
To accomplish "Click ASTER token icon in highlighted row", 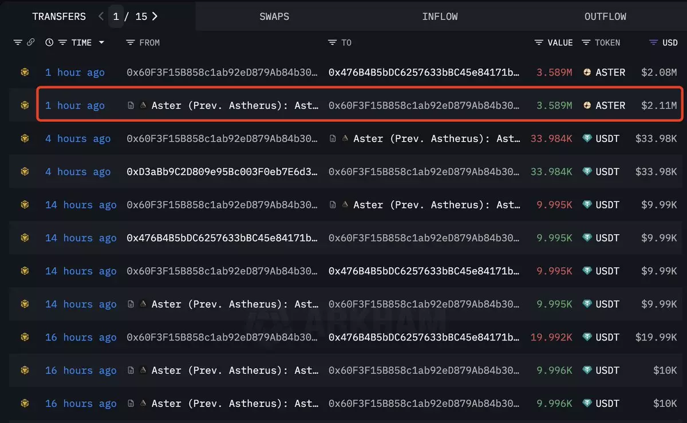I will (x=587, y=105).
